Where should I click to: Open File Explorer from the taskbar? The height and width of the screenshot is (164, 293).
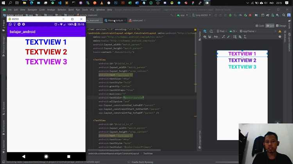(x=25, y=3)
